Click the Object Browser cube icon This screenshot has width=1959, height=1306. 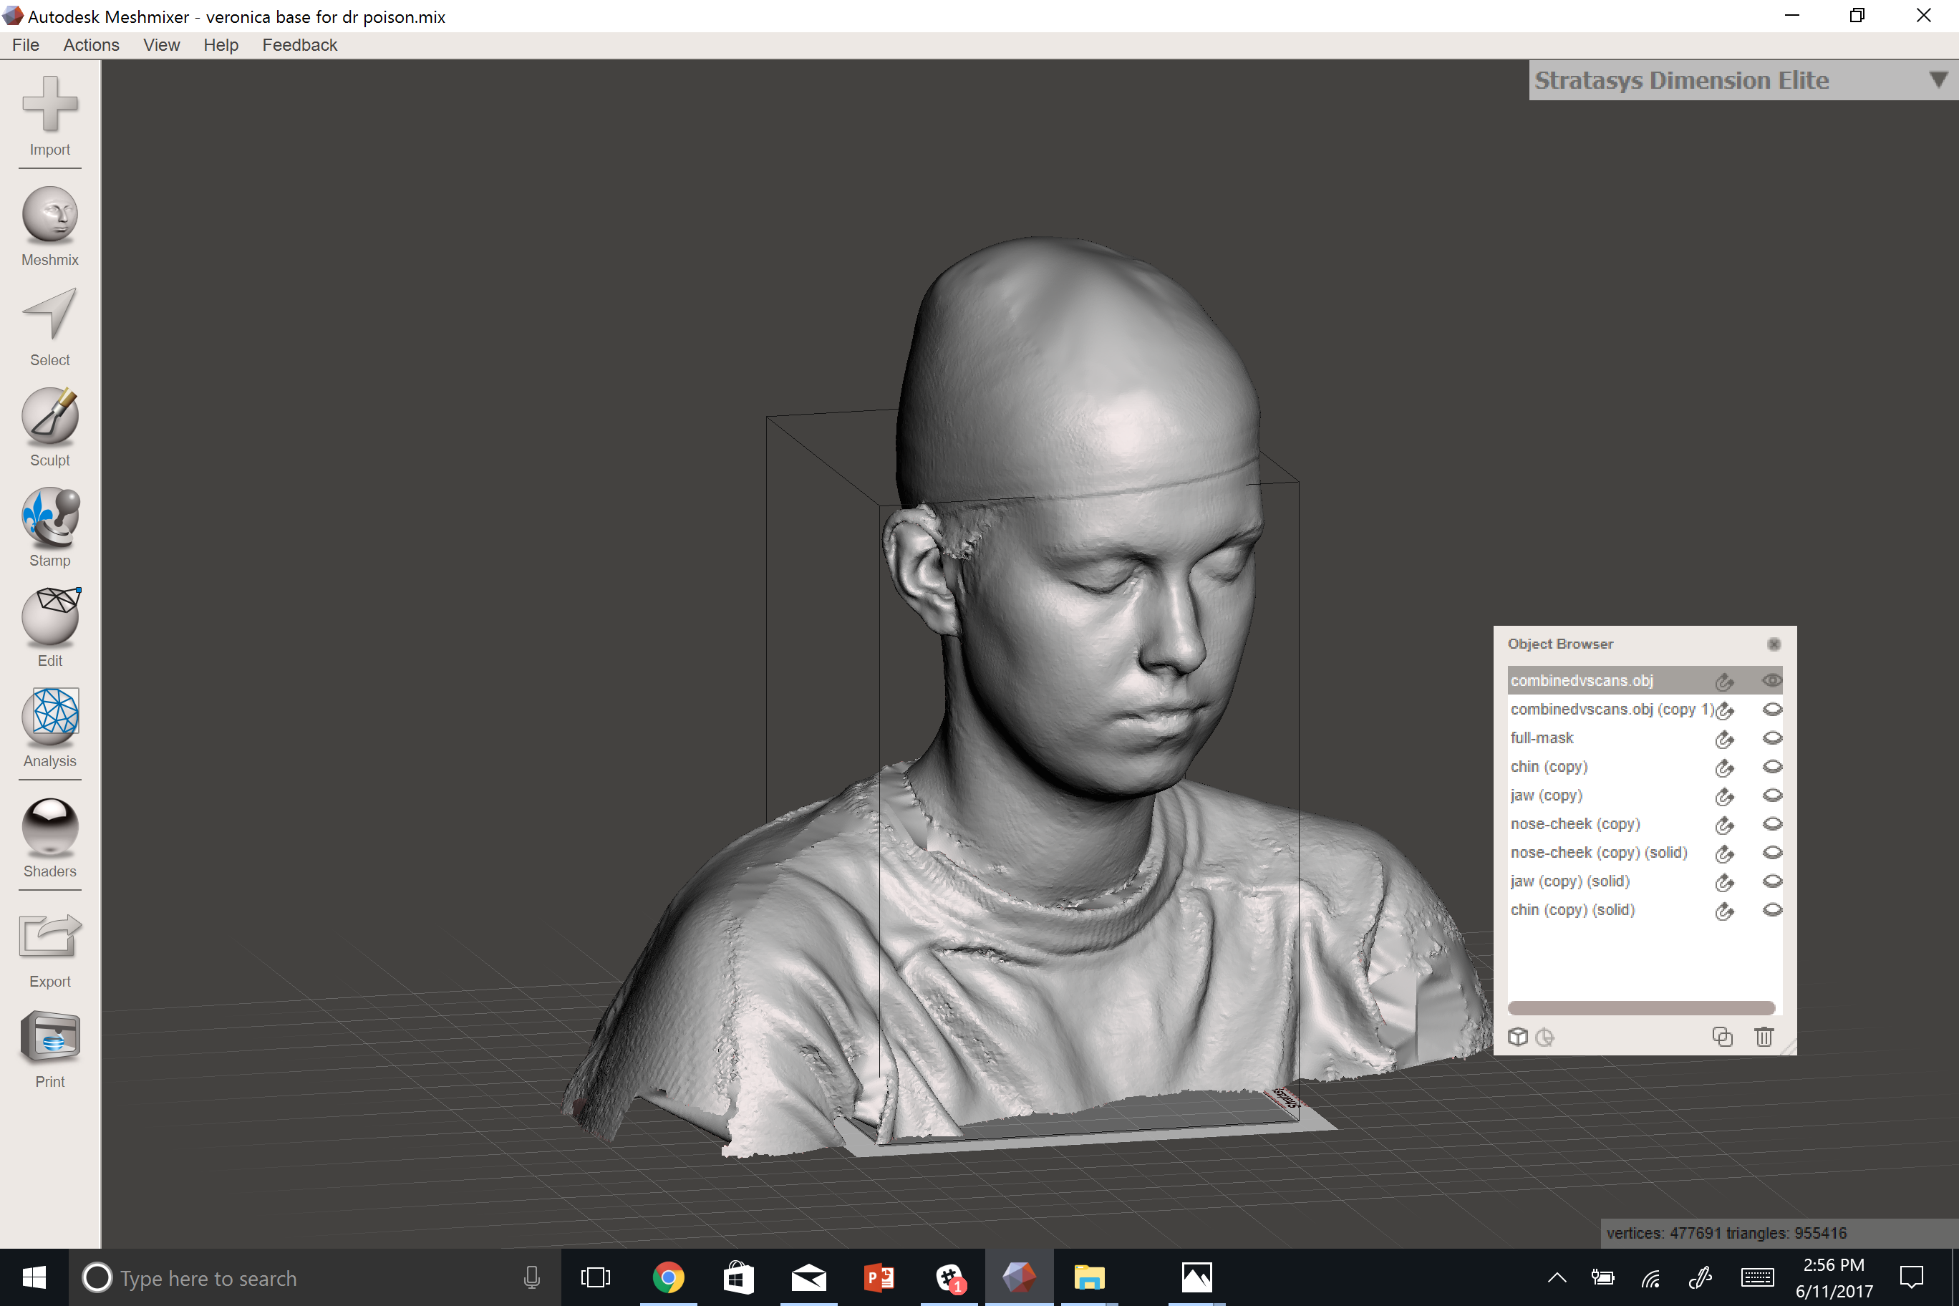click(x=1519, y=1037)
